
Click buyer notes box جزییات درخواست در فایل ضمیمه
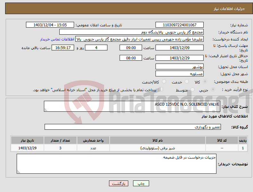[x=116, y=164]
